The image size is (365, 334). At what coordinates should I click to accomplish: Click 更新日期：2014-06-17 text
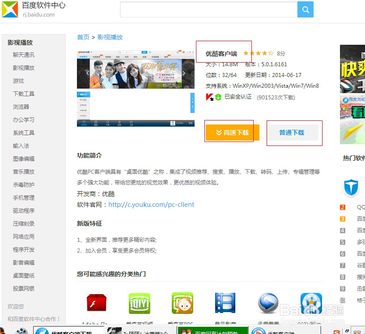click(x=273, y=75)
